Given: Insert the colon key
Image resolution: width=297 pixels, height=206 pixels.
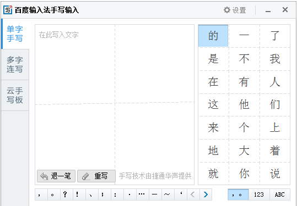Looking at the screenshot, I should coord(117,194).
